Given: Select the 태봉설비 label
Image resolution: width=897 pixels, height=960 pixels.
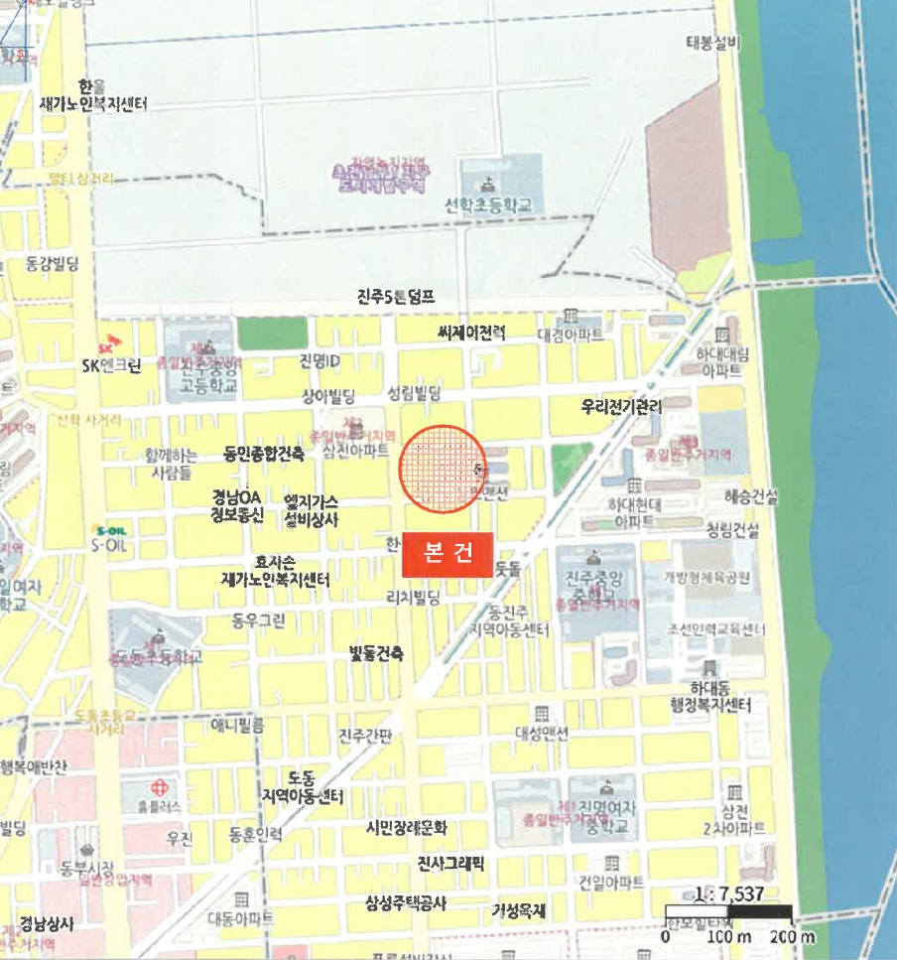Looking at the screenshot, I should [x=712, y=43].
